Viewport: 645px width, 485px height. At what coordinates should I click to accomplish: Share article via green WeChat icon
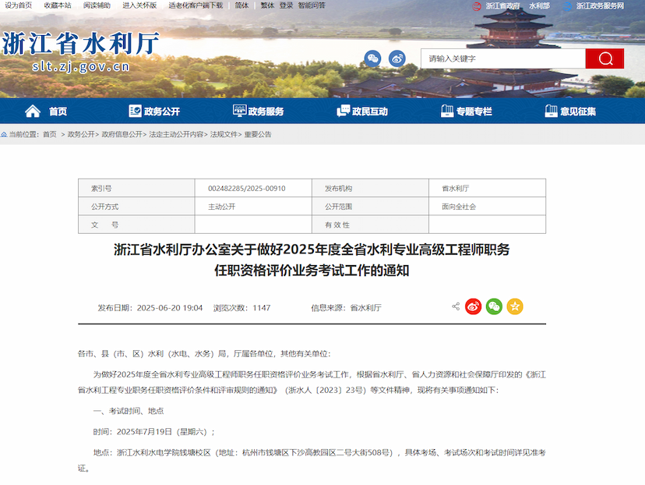494,307
